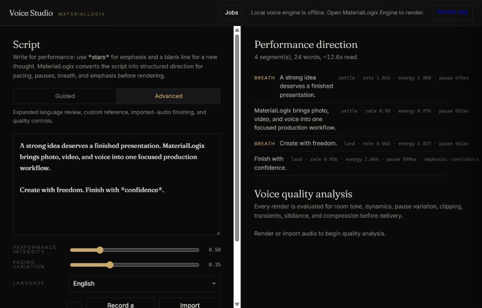The image size is (482, 308).
Task: Switch to the Guided tab
Action: tap(65, 96)
